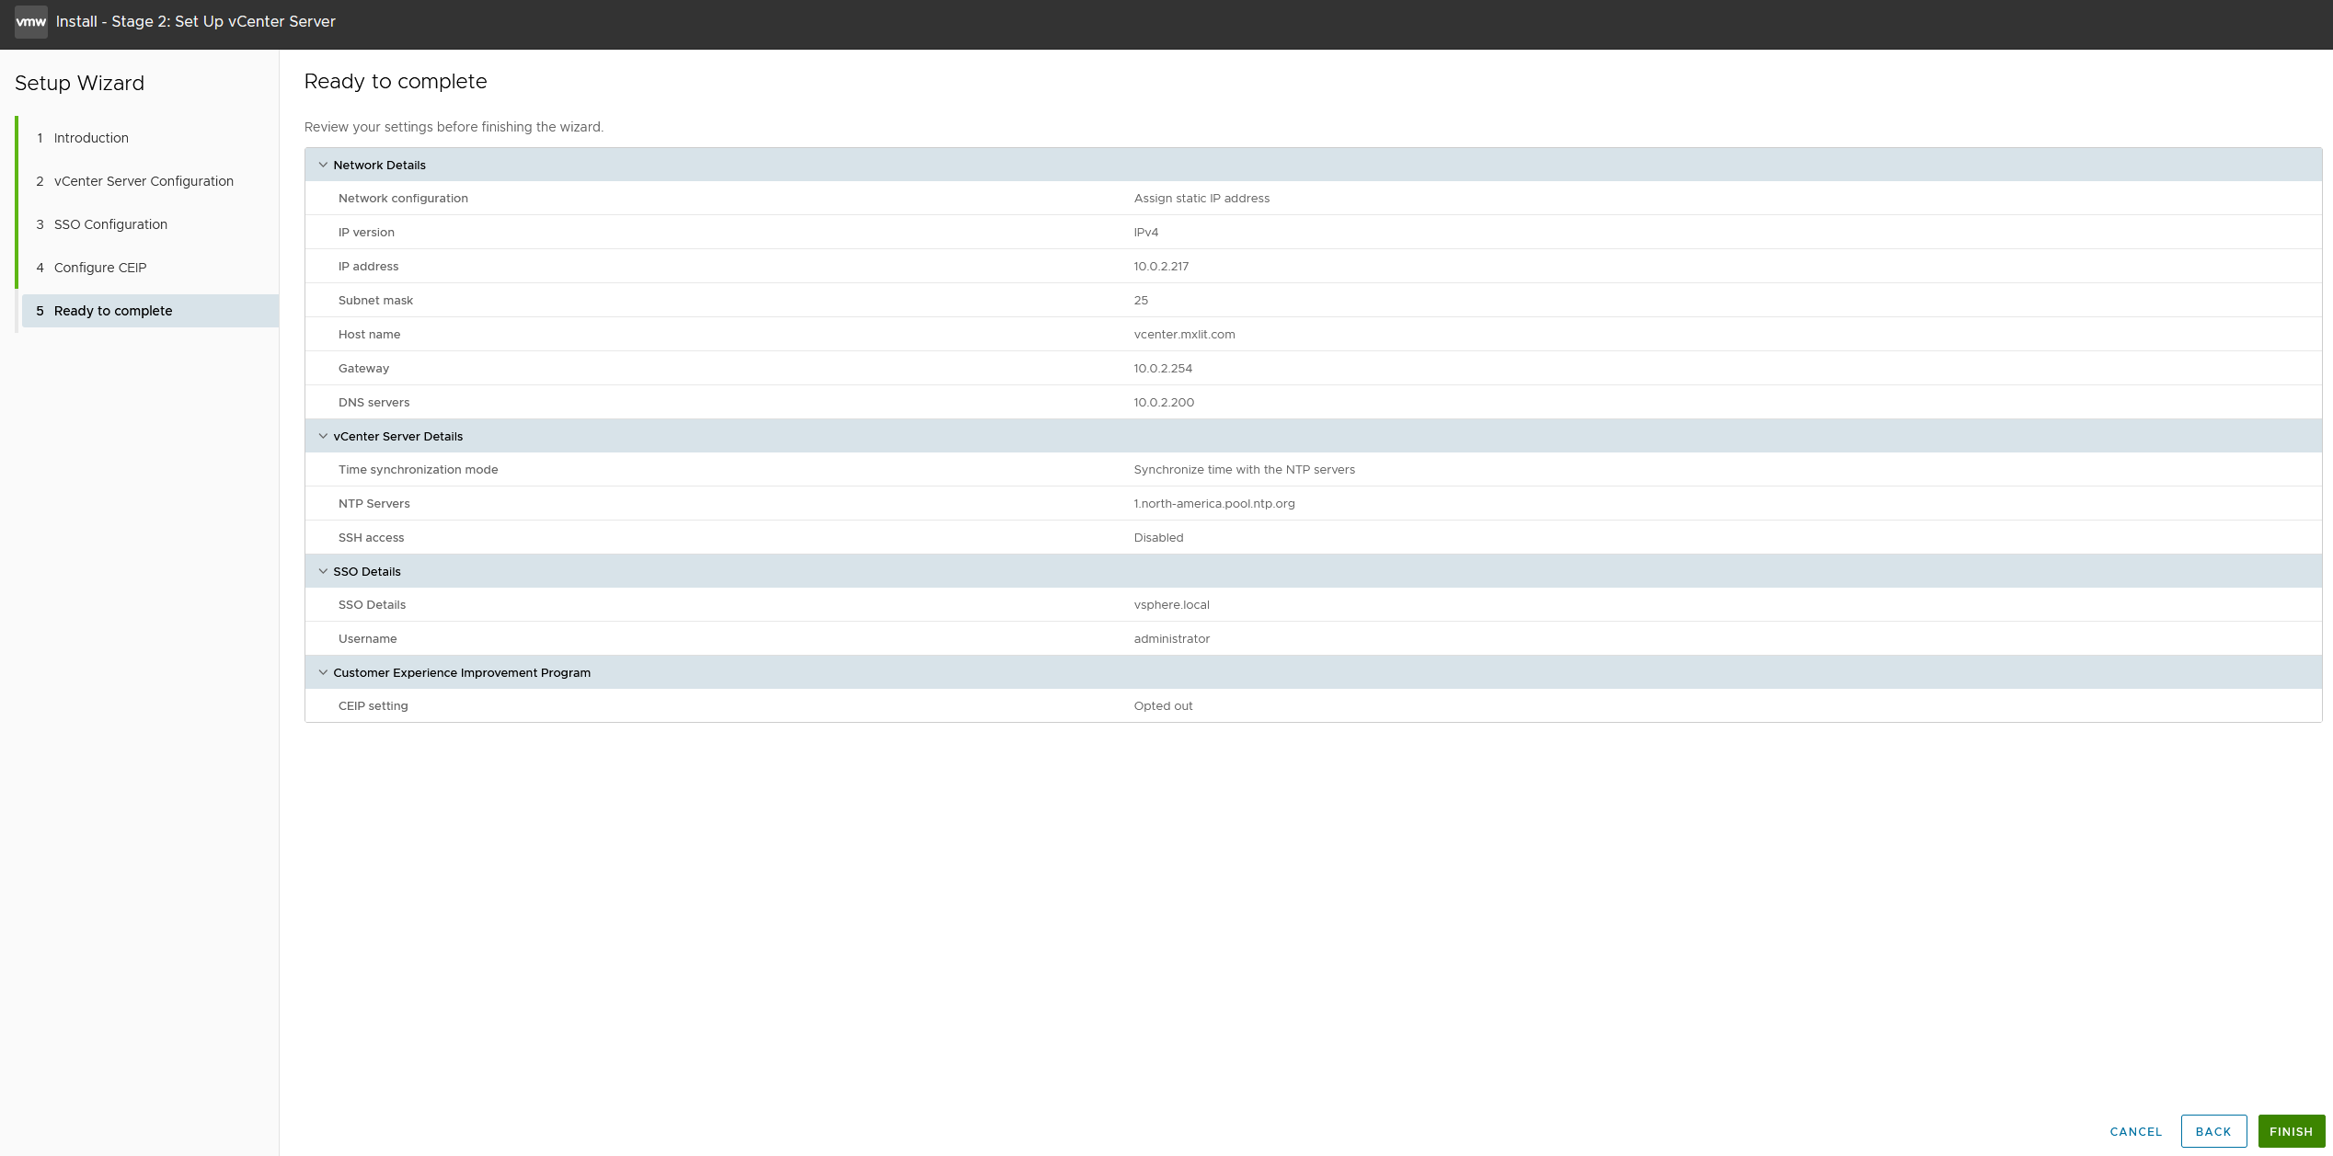Select the Configure CEIP step

coord(100,268)
